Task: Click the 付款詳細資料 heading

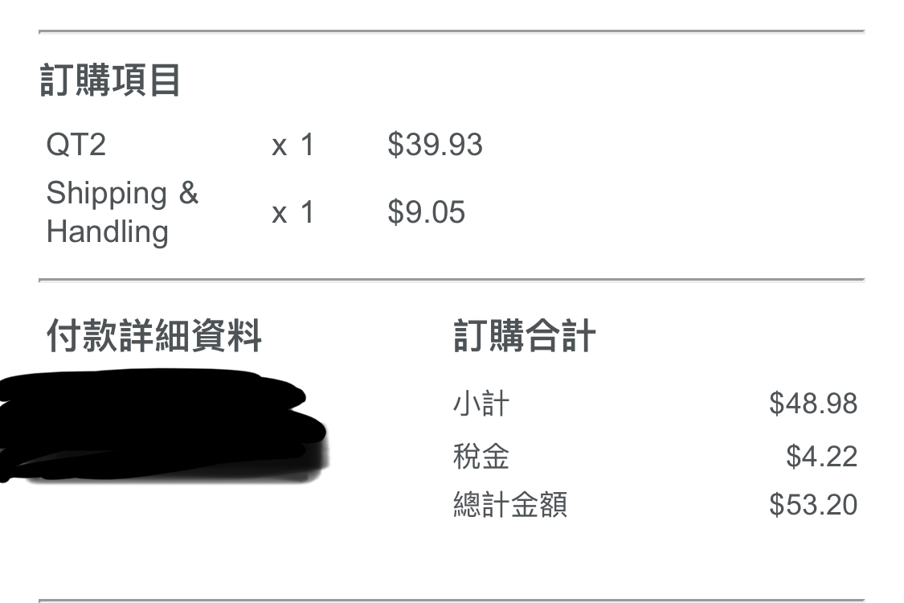Action: coord(153,335)
